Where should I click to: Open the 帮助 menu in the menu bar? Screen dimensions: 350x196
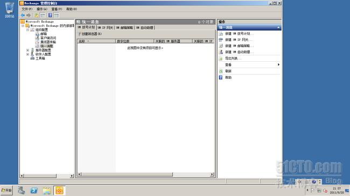(x=72, y=9)
